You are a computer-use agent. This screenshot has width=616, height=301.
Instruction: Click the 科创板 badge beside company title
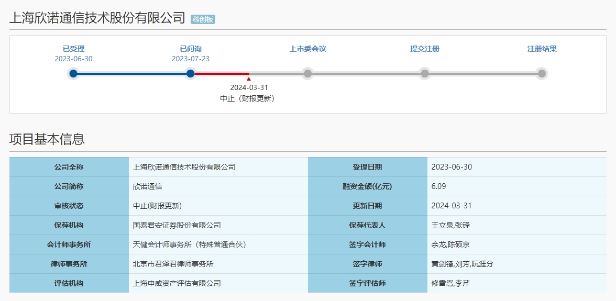click(x=203, y=19)
